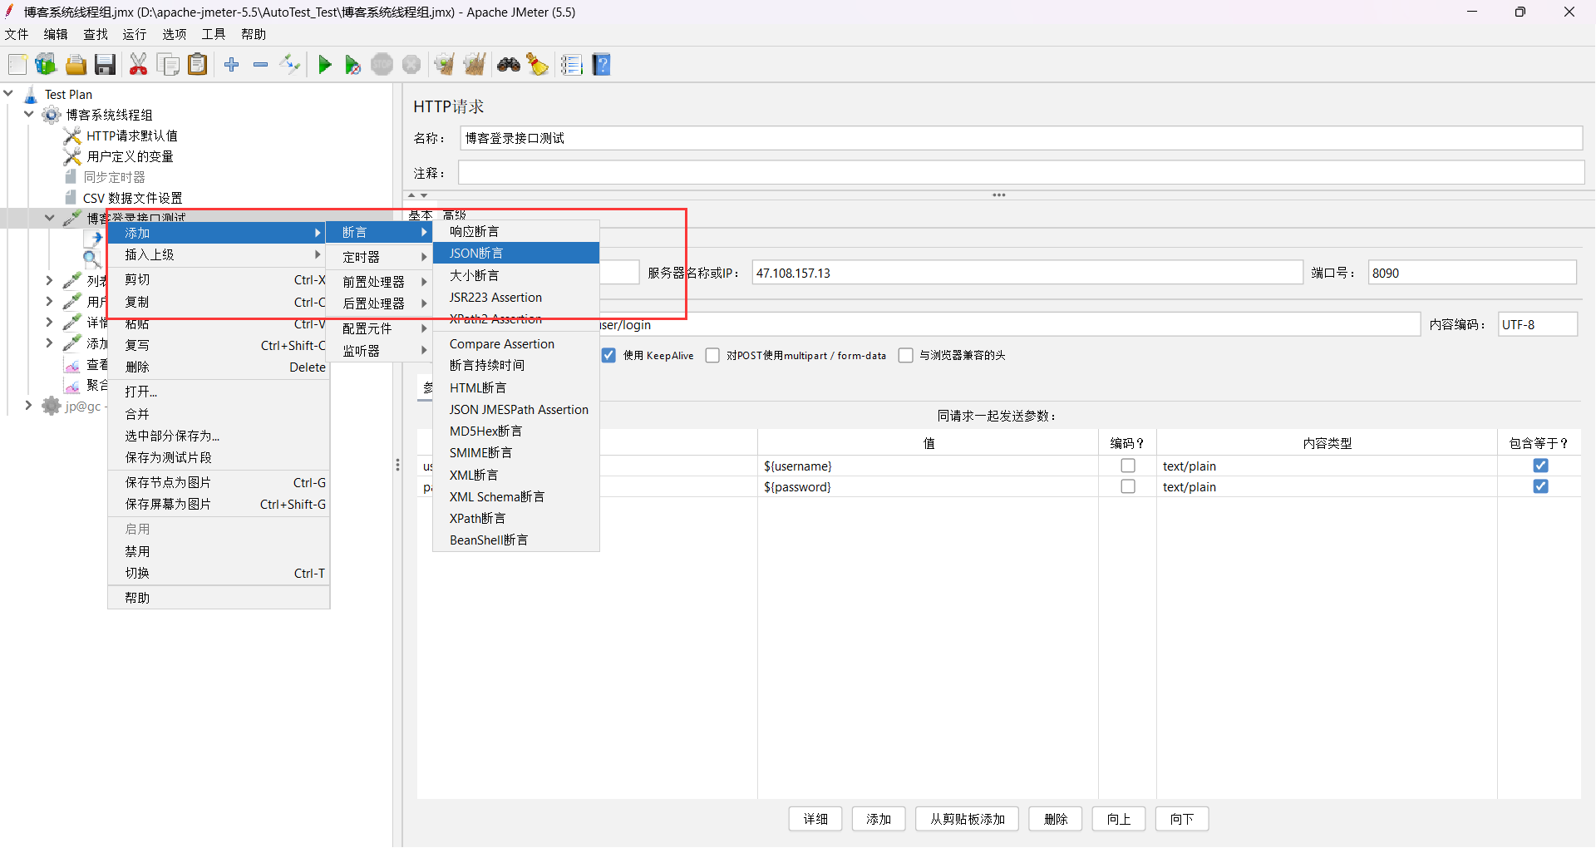Image resolution: width=1596 pixels, height=848 pixels.
Task: Click the 详细 button
Action: 815,819
